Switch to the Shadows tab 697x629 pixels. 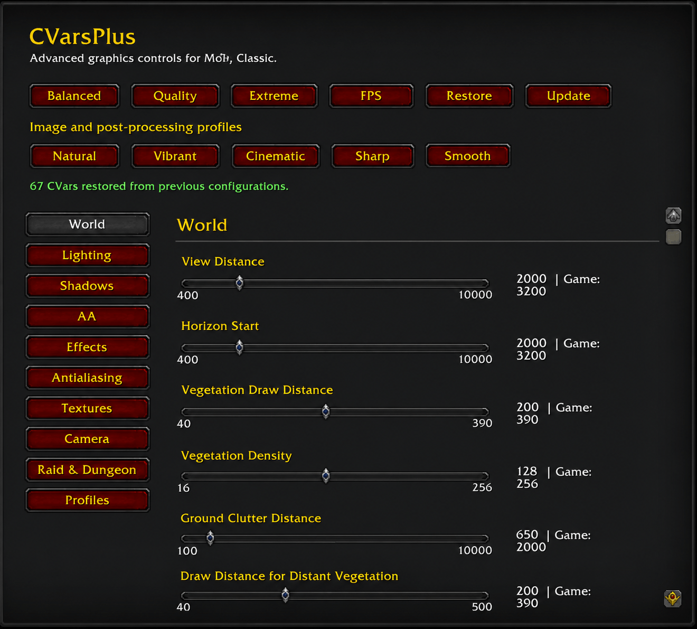click(87, 286)
